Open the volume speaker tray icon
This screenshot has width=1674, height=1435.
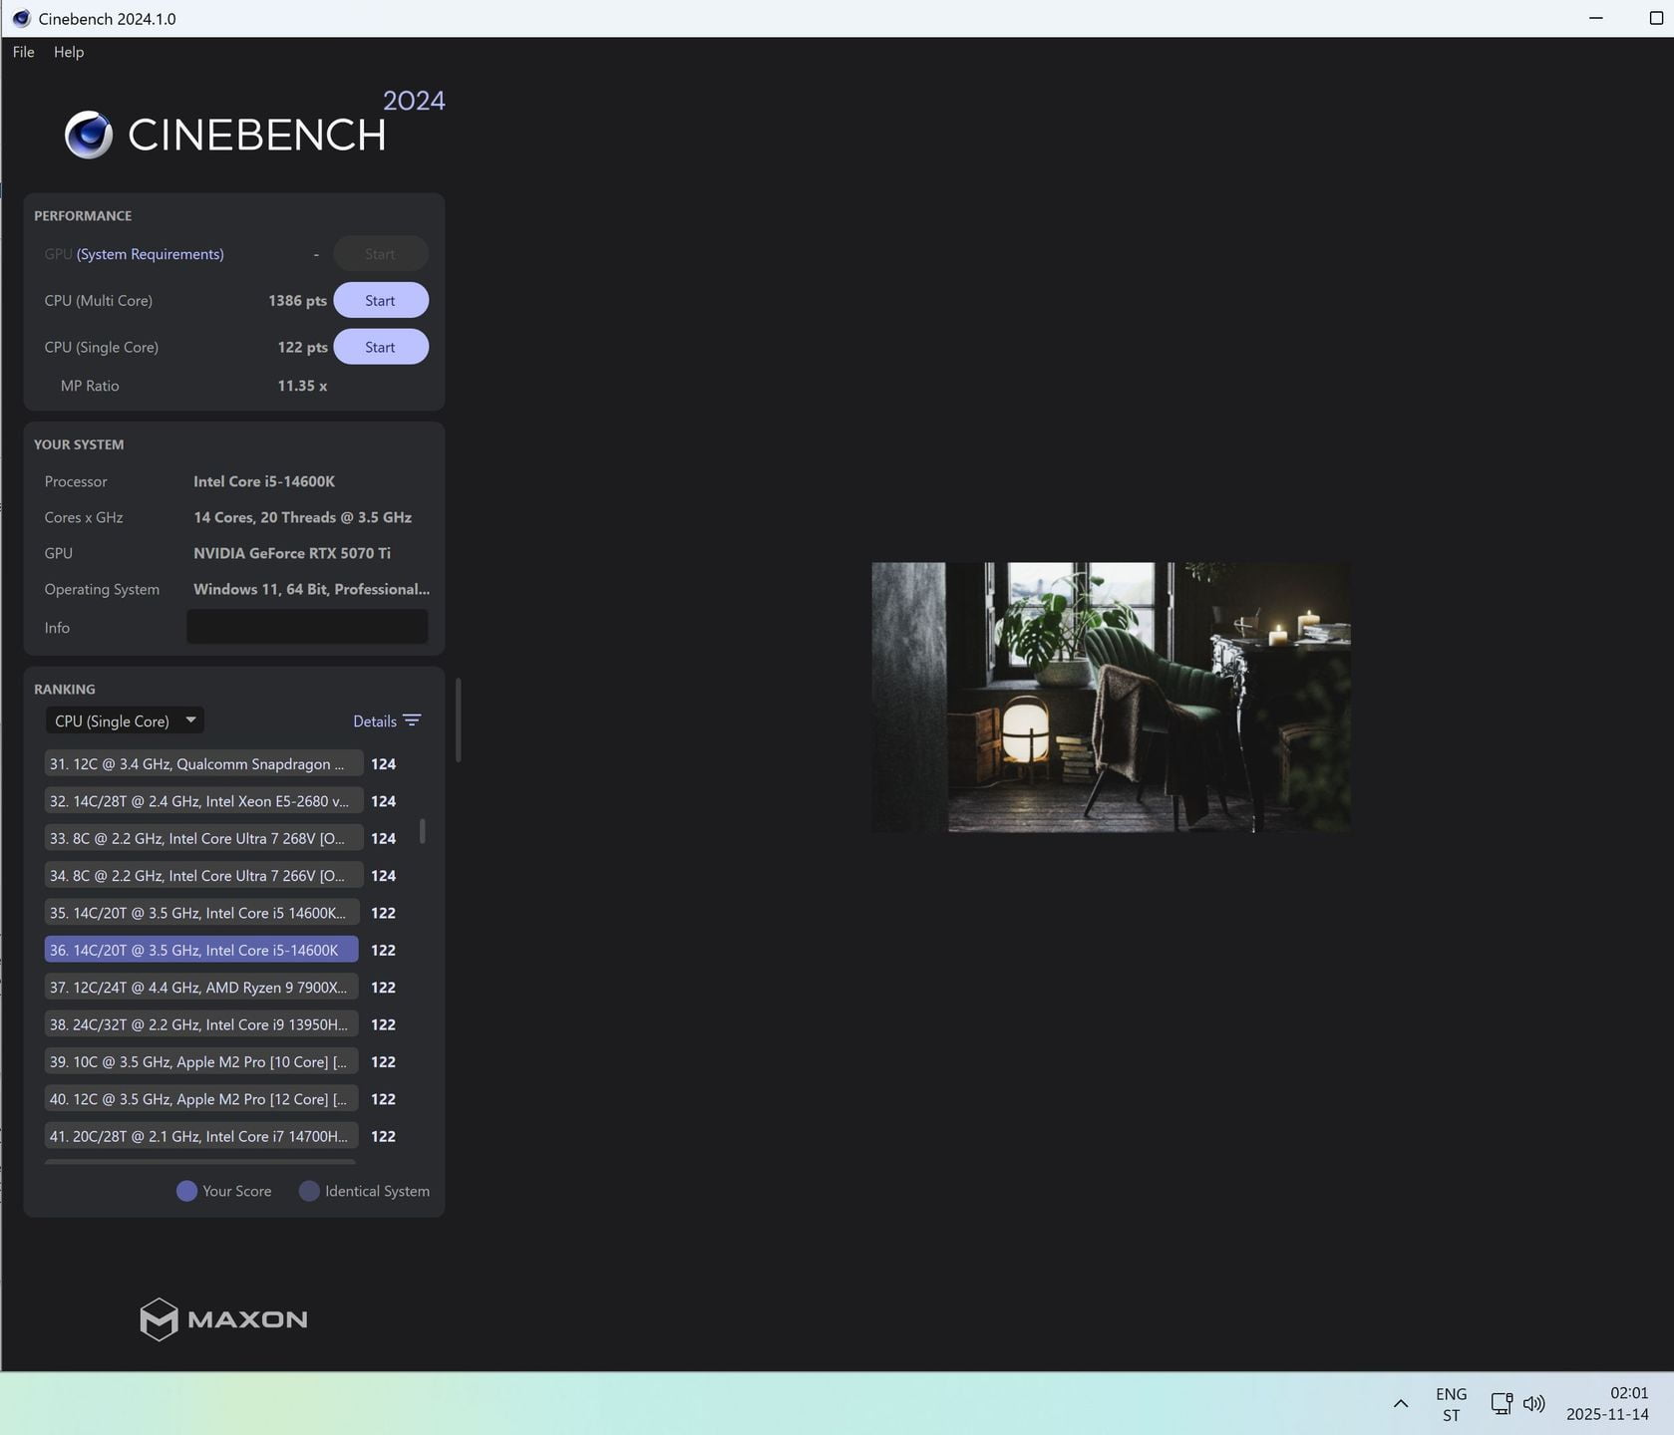pyautogui.click(x=1534, y=1403)
